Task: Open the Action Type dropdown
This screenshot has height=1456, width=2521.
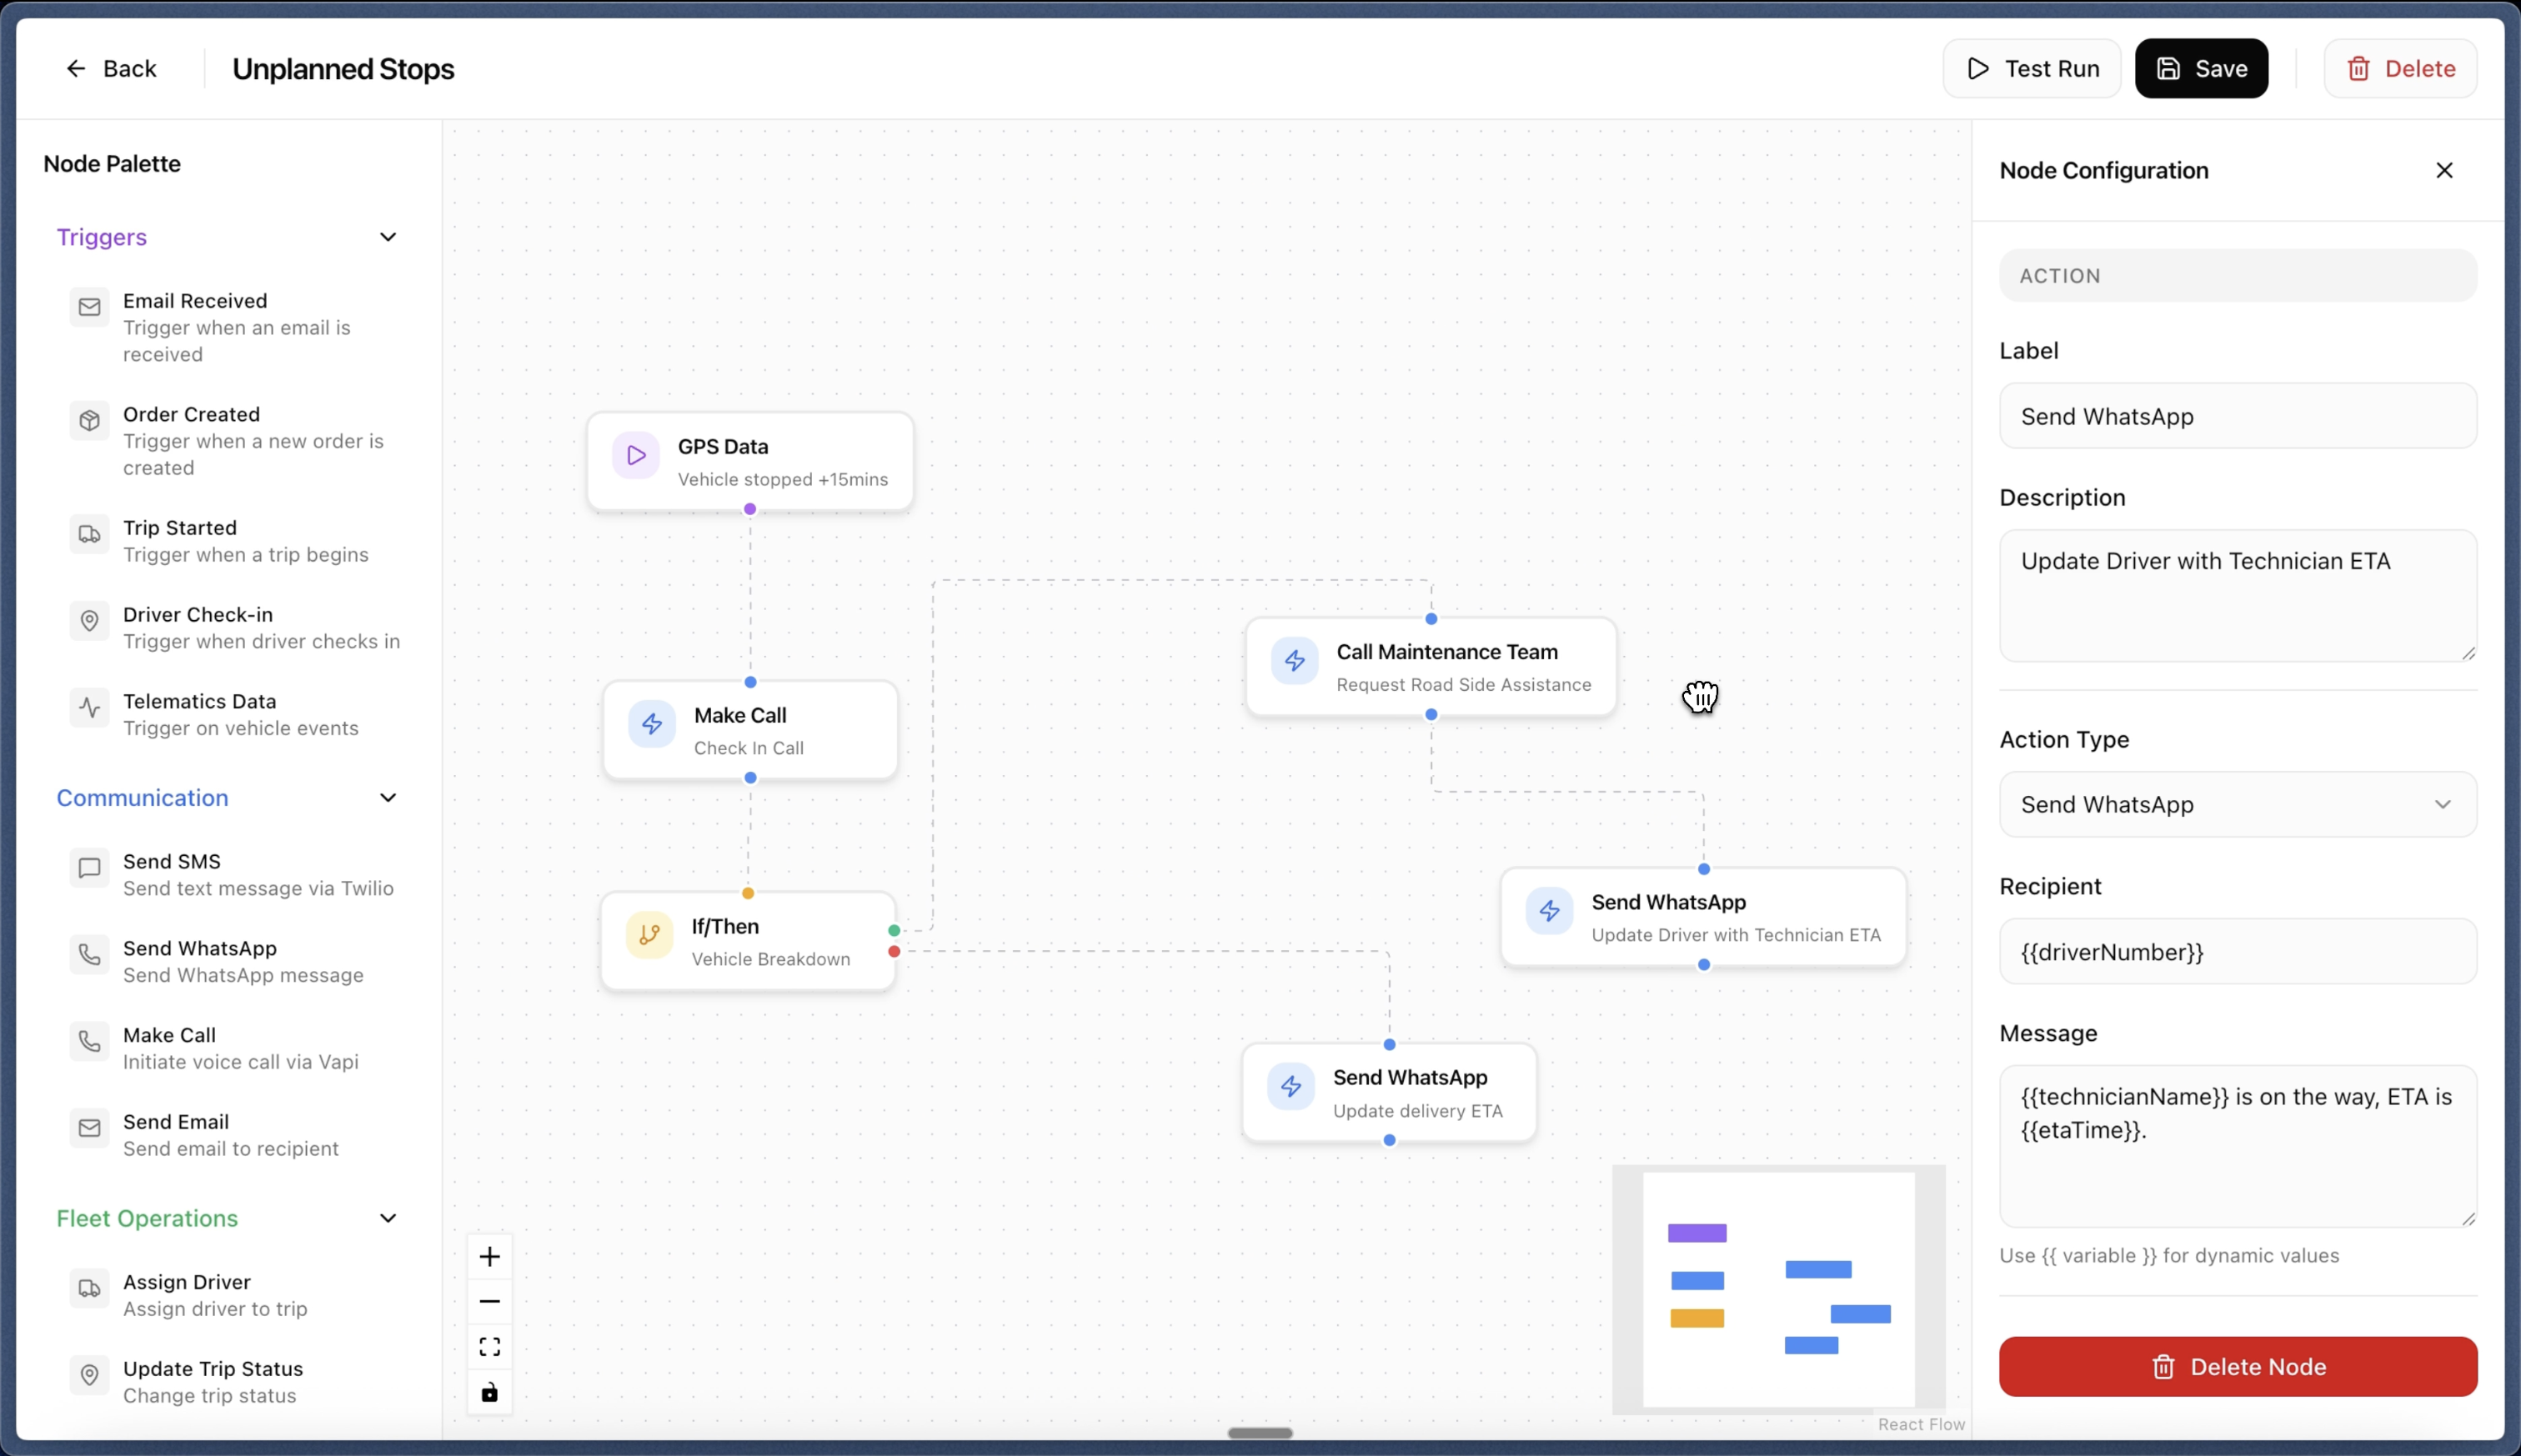Action: click(x=2237, y=805)
